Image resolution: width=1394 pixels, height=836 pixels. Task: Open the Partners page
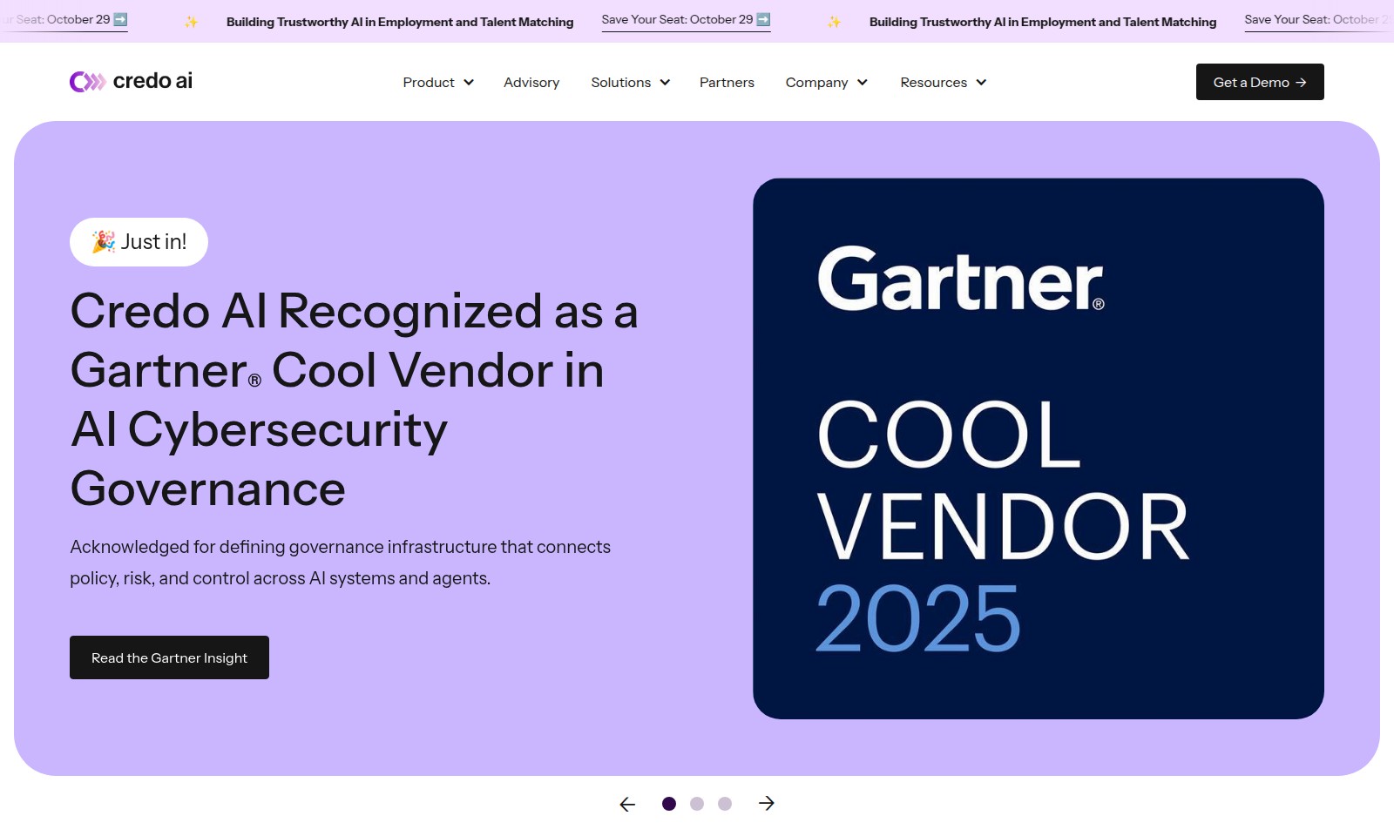727,82
